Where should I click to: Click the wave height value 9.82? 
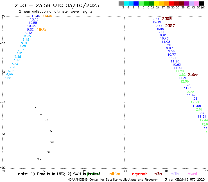pos(30,29)
